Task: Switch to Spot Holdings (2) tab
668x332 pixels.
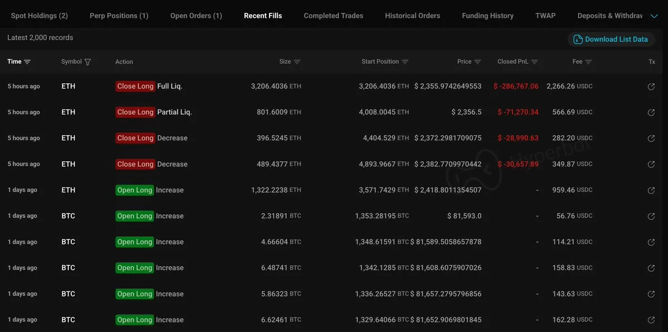Action: click(40, 16)
